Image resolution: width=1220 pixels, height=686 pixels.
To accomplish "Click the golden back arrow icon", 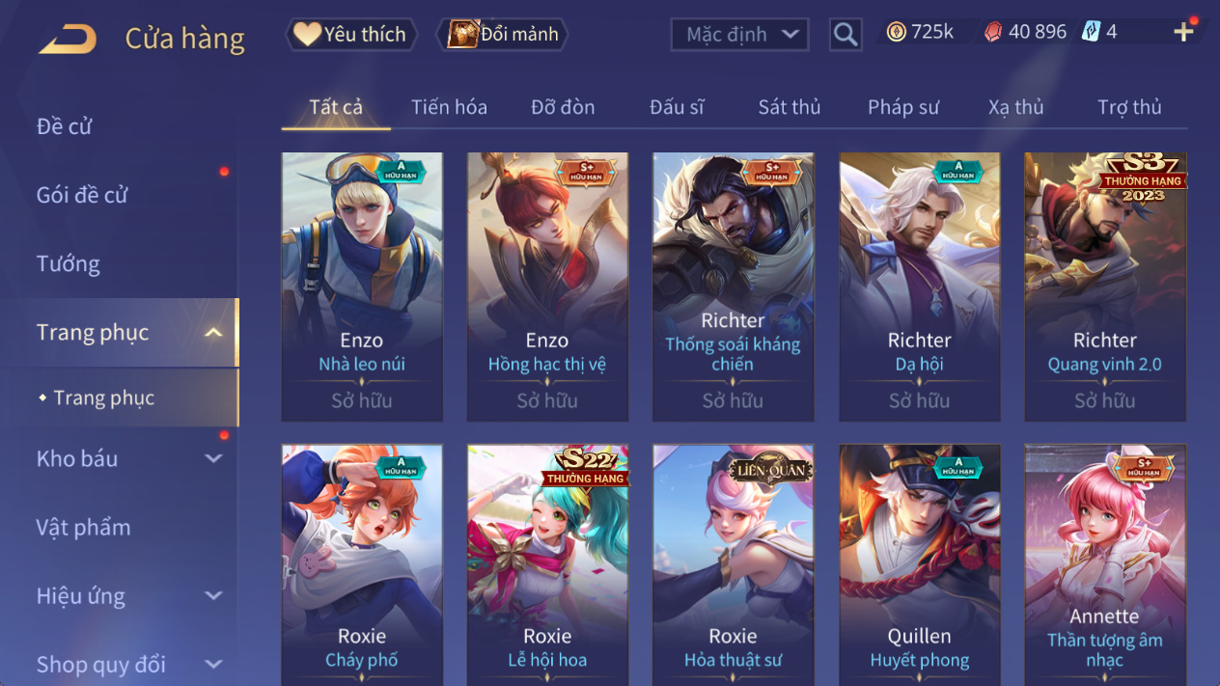I will (x=68, y=40).
